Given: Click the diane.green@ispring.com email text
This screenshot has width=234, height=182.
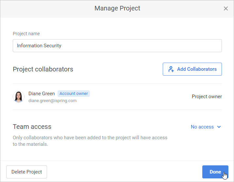Looking at the screenshot, I should [53, 101].
